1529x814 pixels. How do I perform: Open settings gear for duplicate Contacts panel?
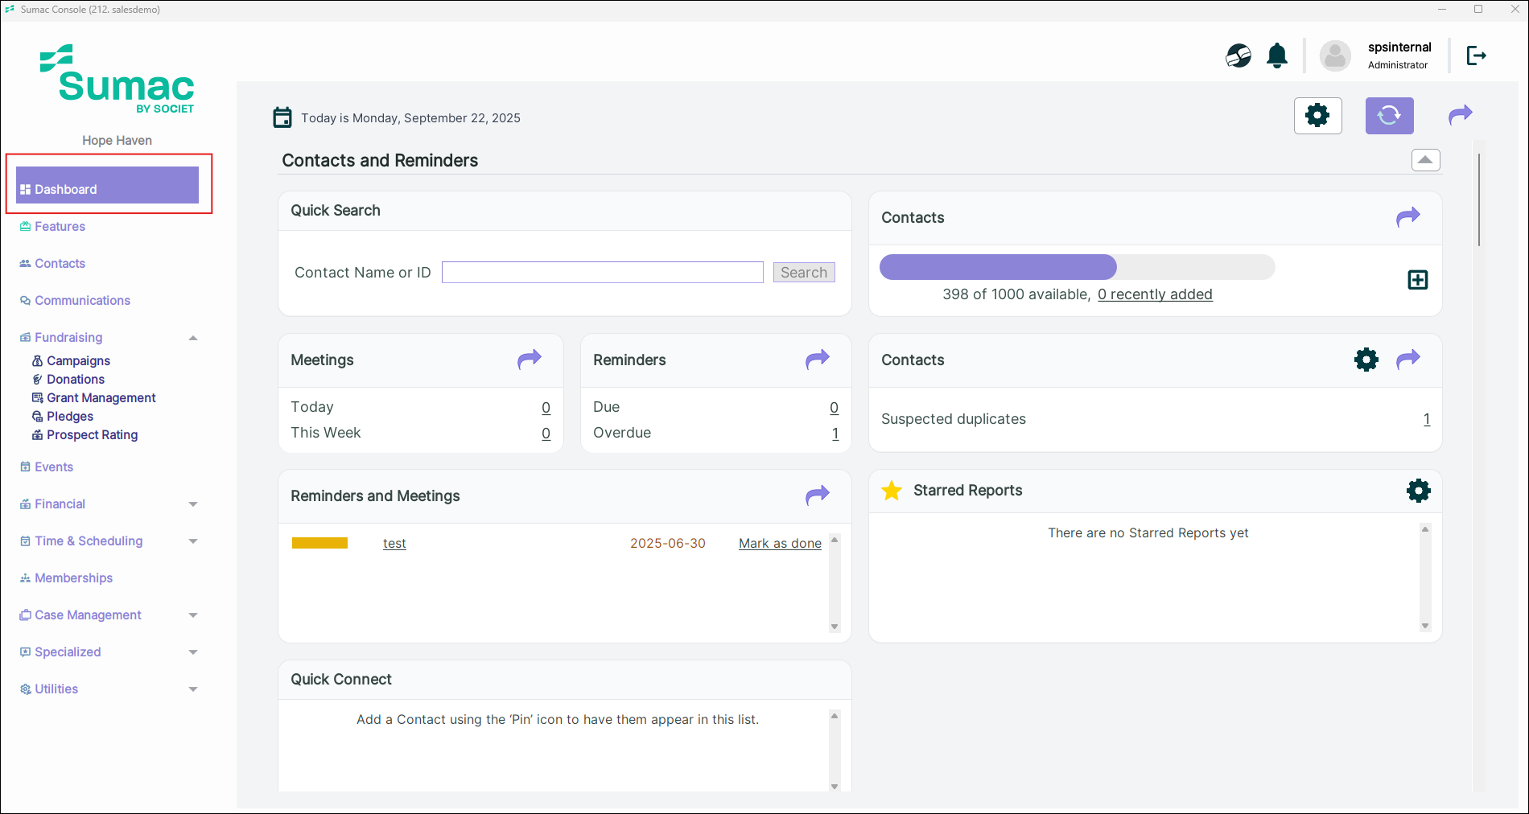pyautogui.click(x=1366, y=360)
